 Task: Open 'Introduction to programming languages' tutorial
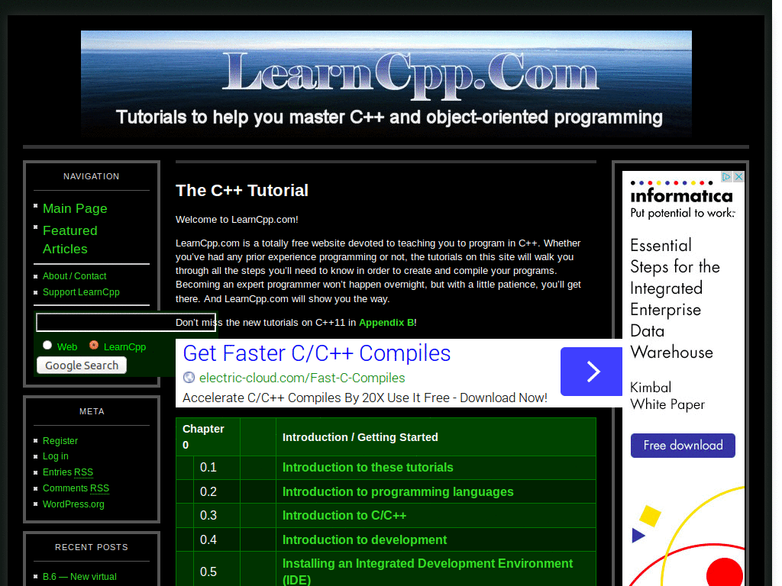coord(398,491)
